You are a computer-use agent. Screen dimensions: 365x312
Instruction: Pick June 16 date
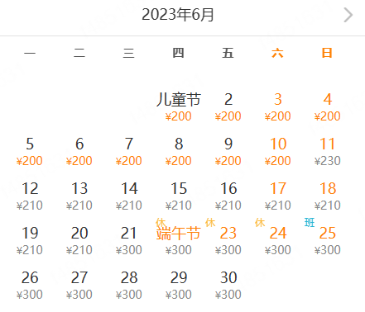(228, 196)
